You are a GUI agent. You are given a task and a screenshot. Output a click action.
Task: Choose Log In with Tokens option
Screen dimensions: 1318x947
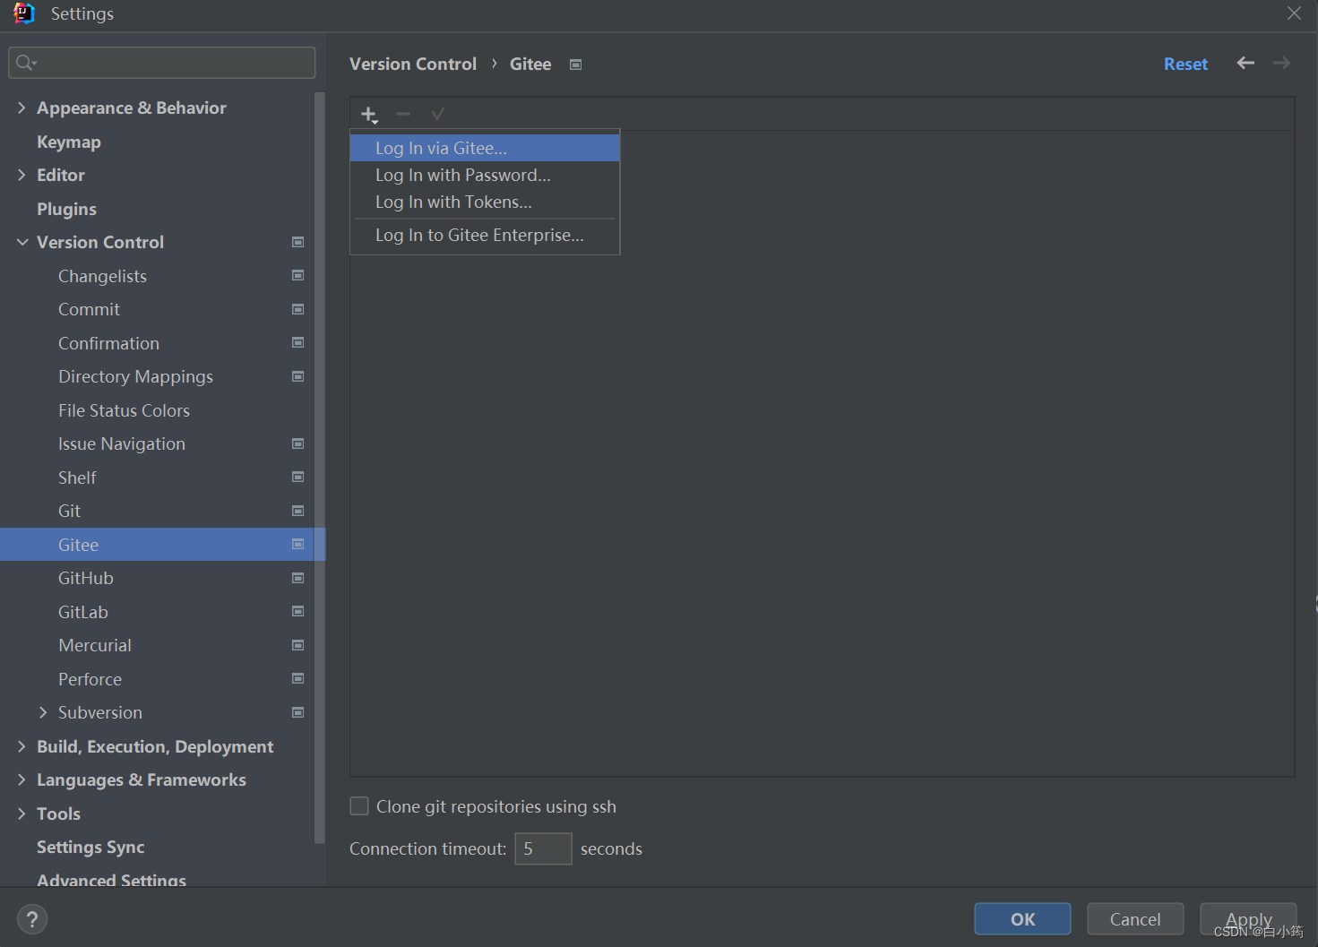pos(485,202)
